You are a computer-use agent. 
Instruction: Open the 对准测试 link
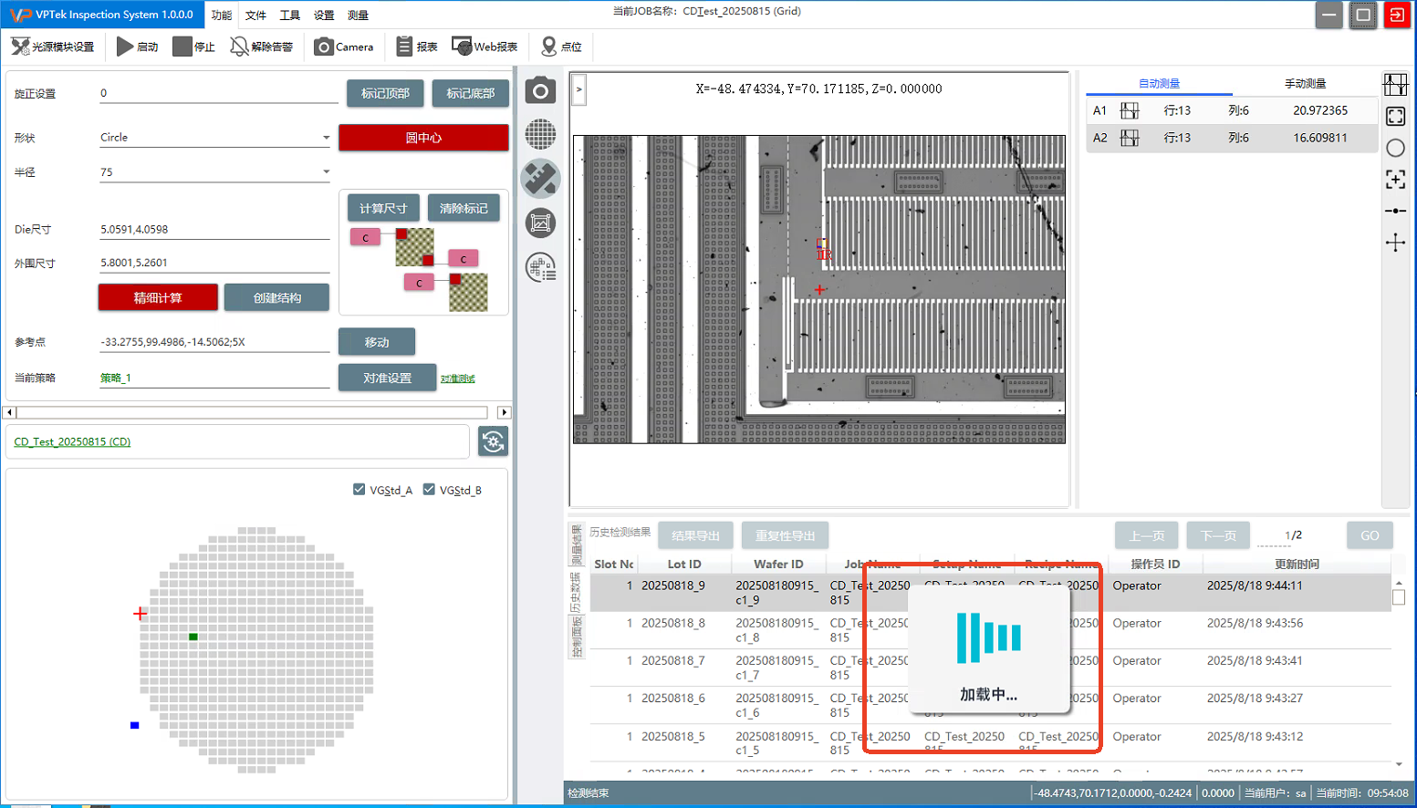coord(457,378)
